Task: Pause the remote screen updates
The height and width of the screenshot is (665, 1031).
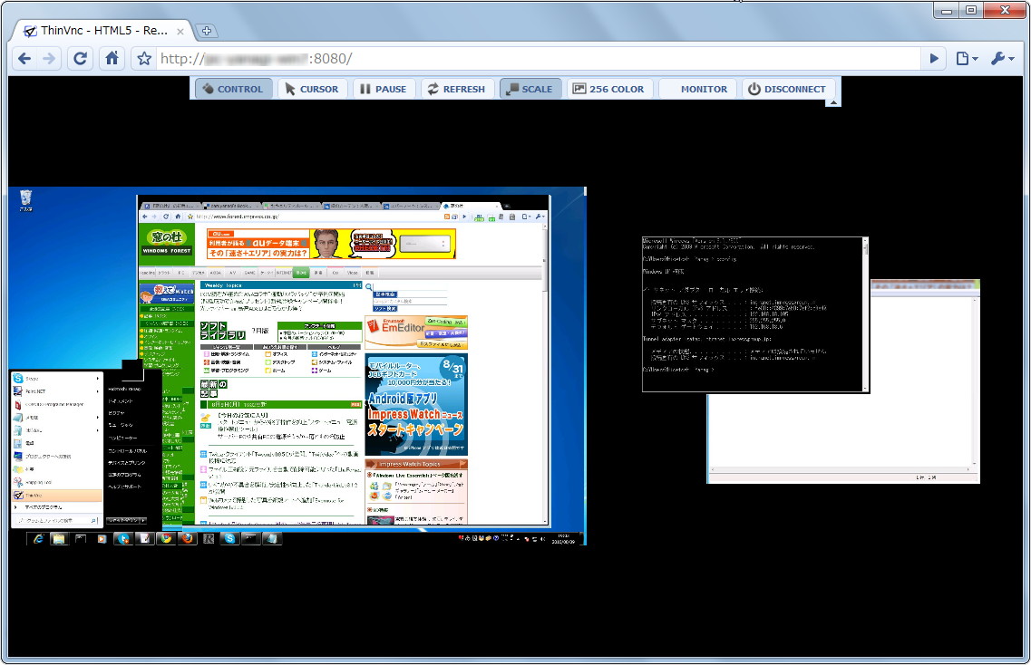Action: coord(383,89)
